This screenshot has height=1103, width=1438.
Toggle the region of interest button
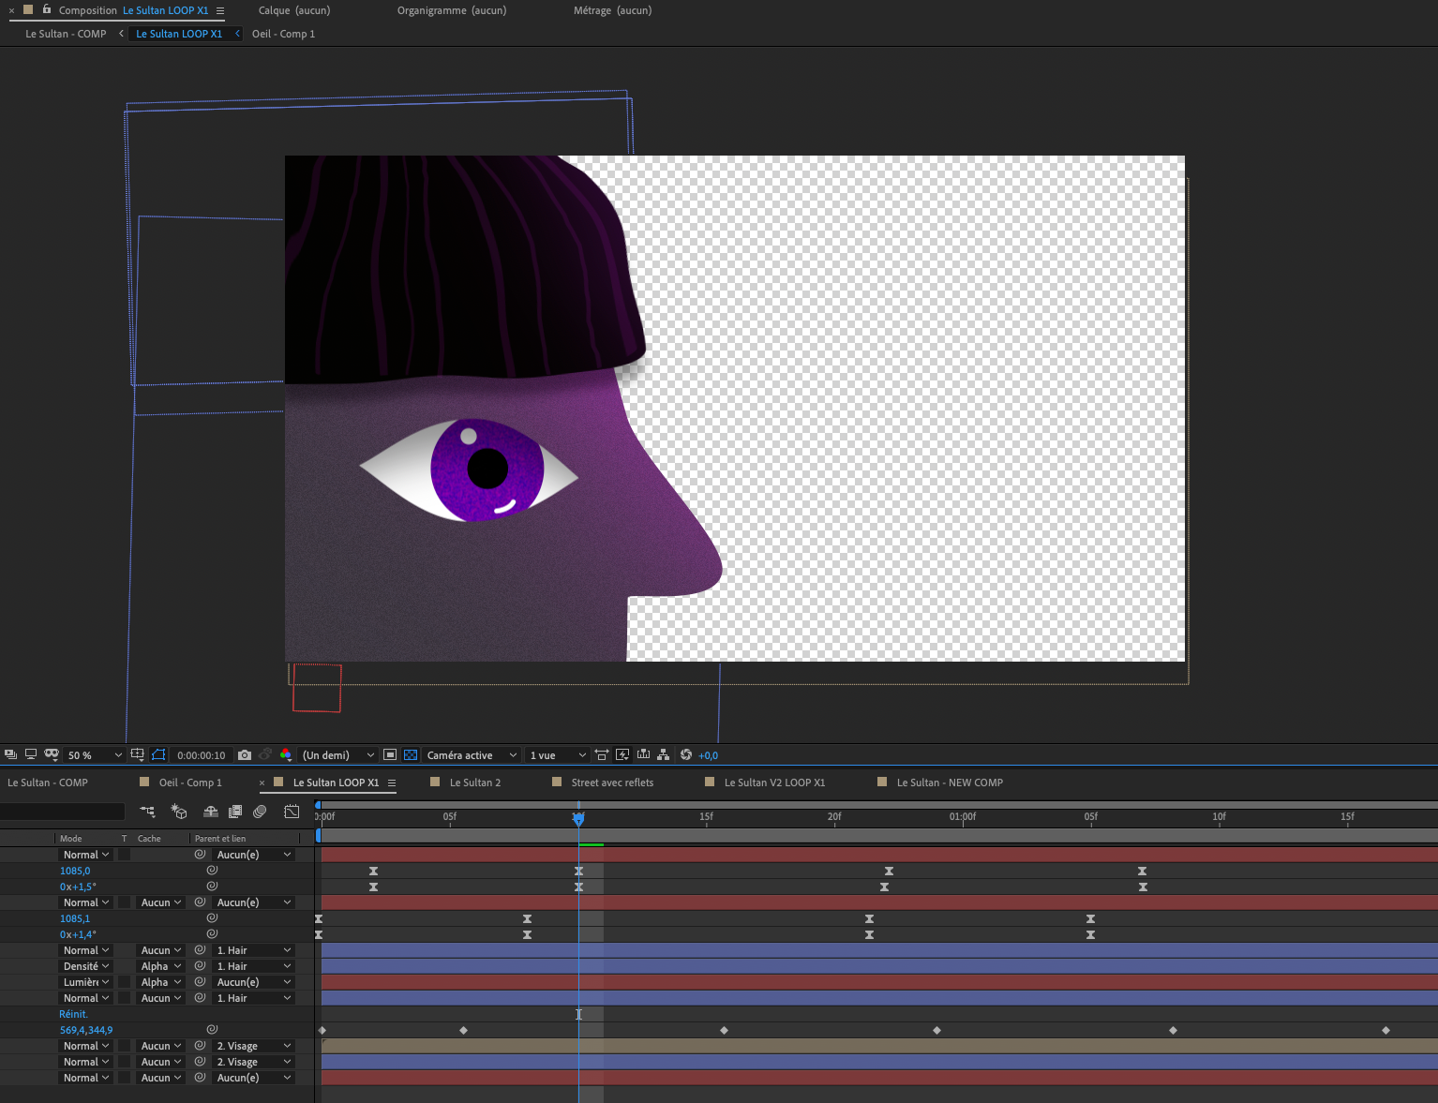coord(390,754)
